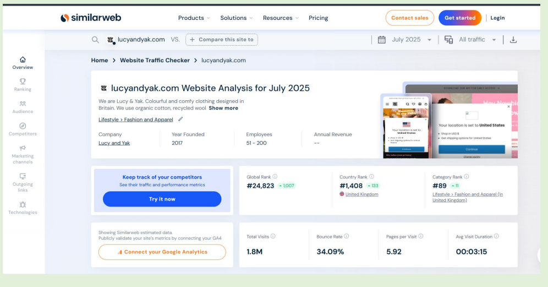Open the Lucy and Yak company link
Viewport: 548px width, 287px height.
114,143
